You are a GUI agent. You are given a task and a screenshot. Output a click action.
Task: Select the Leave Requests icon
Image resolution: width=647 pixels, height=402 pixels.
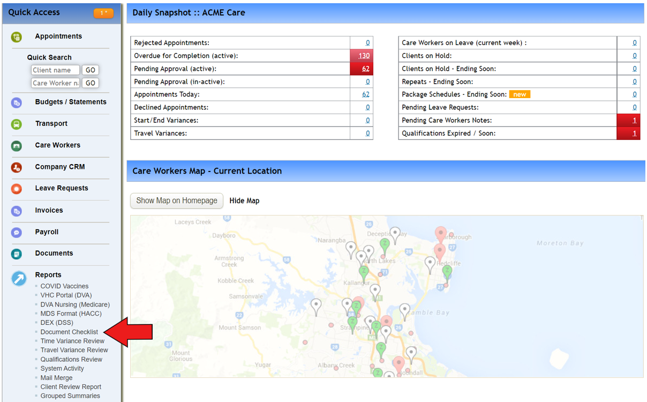pos(16,188)
